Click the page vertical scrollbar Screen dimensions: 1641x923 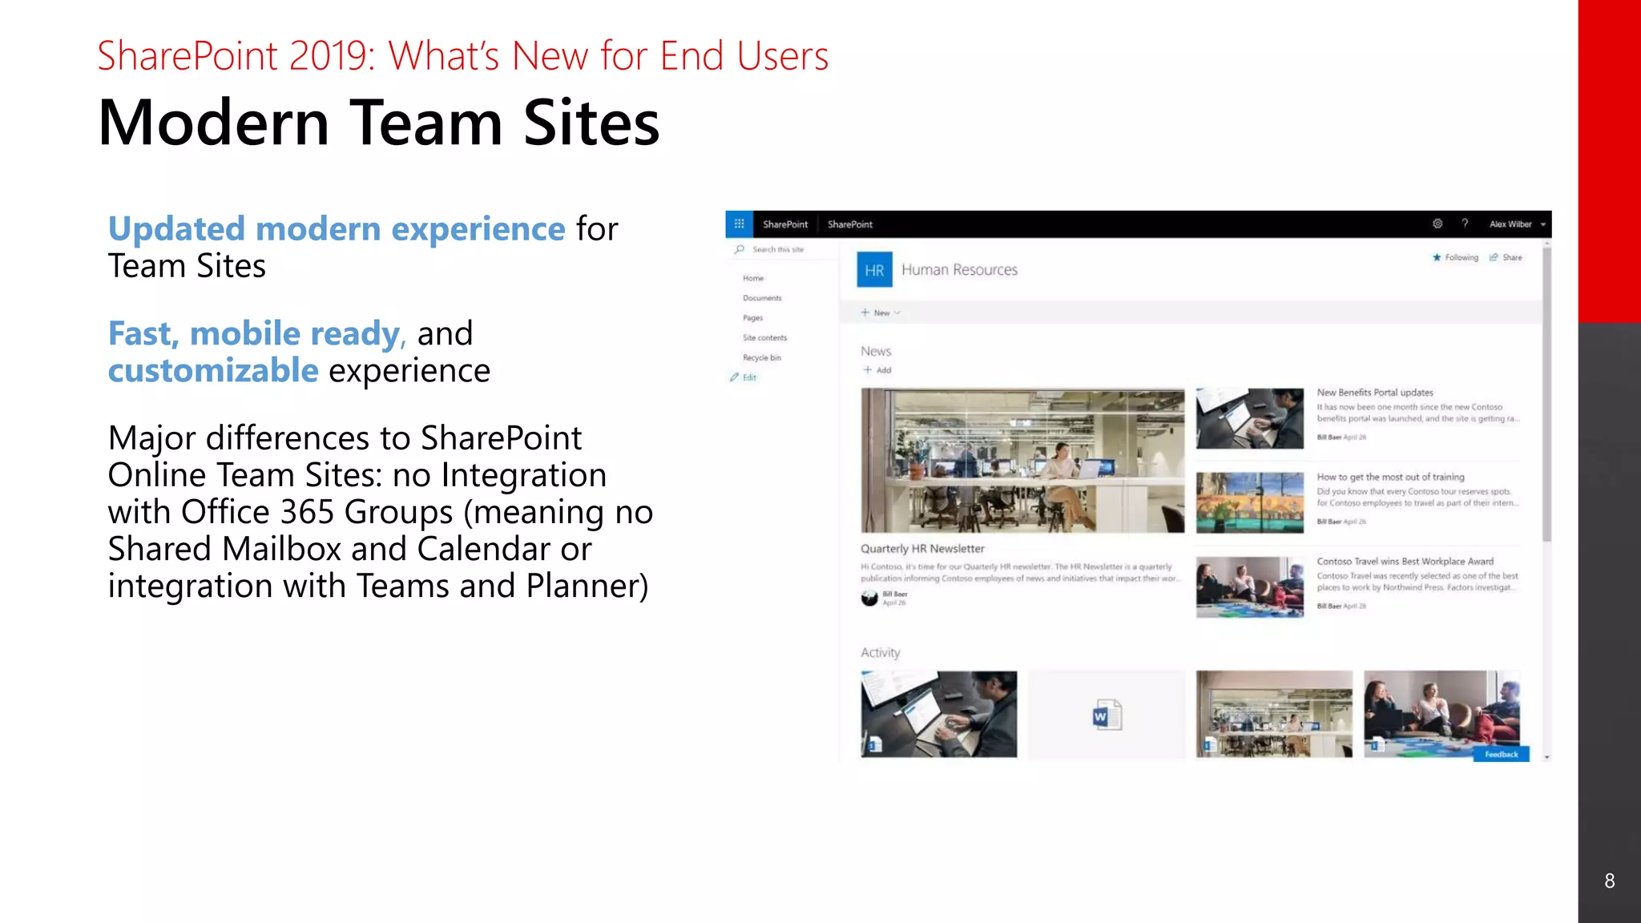click(x=1546, y=394)
